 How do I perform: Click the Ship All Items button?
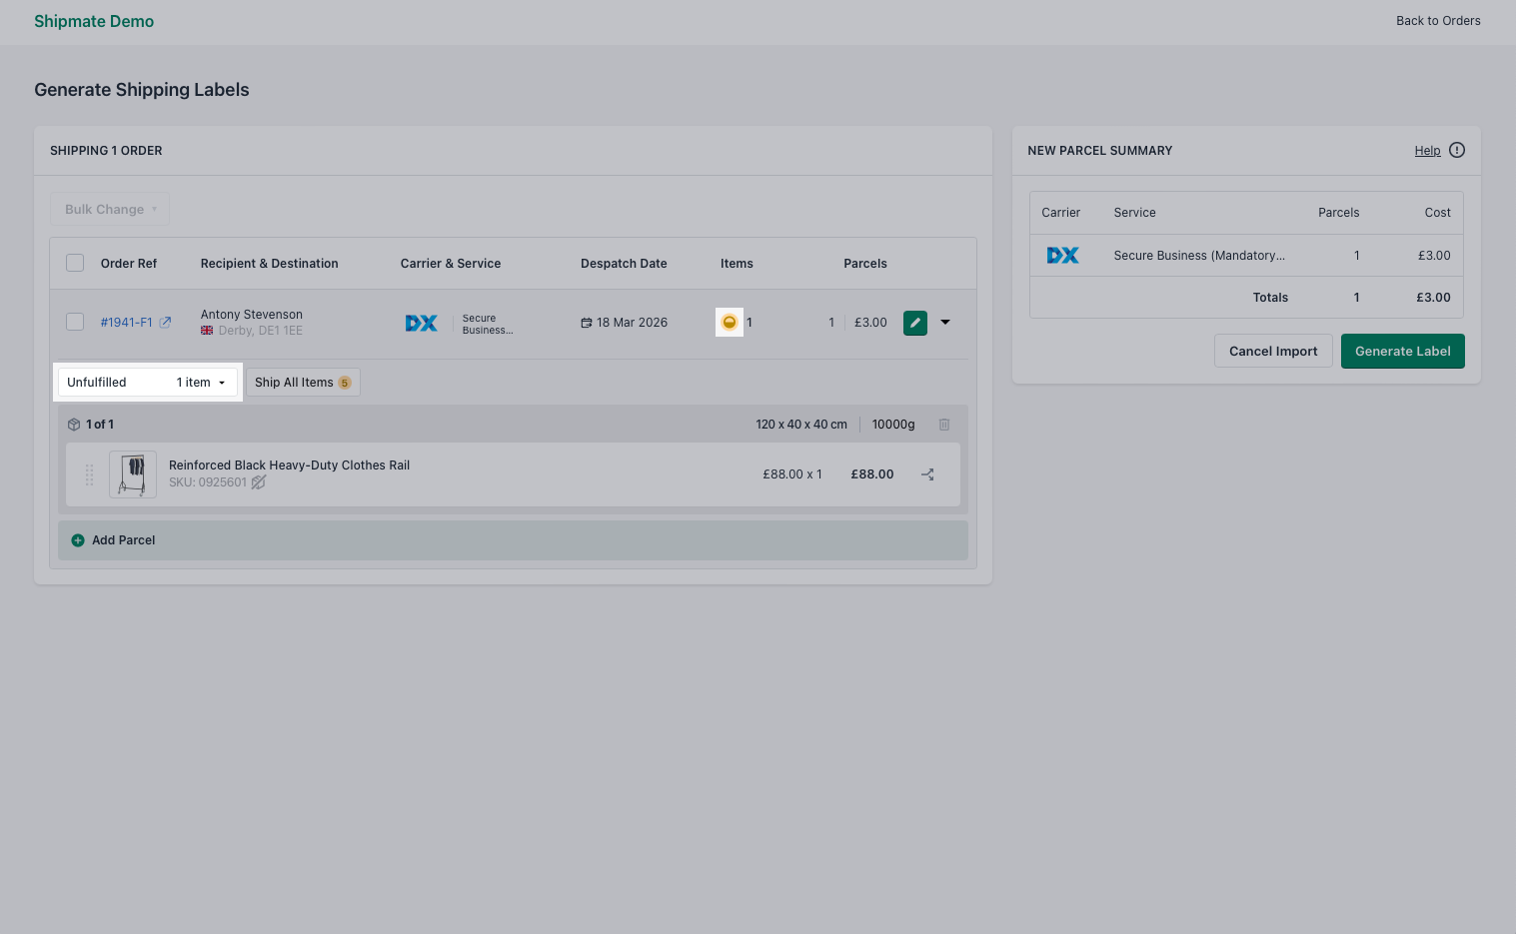tap(302, 382)
